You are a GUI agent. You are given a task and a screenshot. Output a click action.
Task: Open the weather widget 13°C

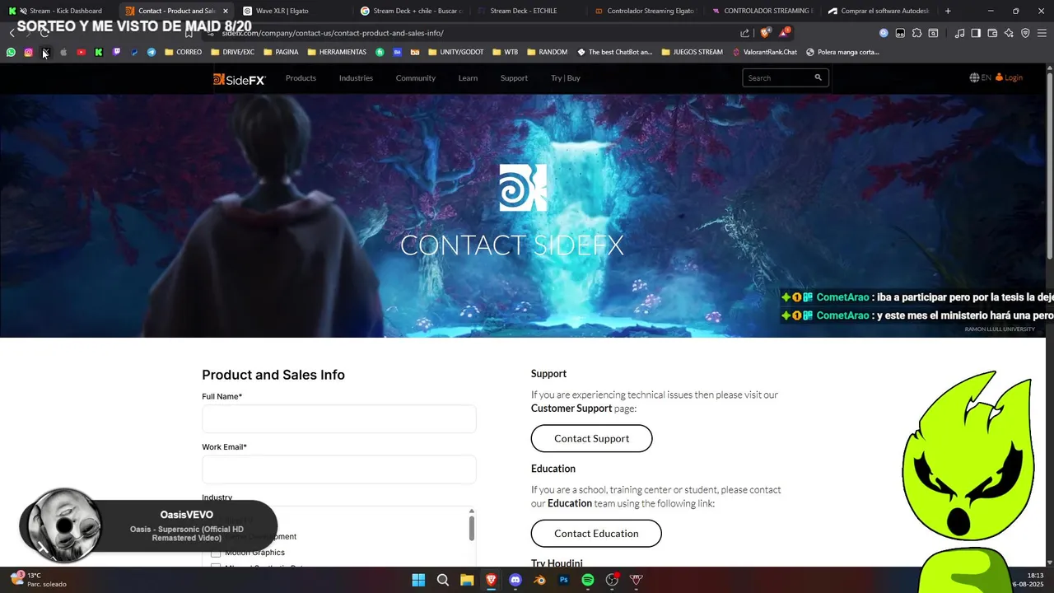point(39,580)
